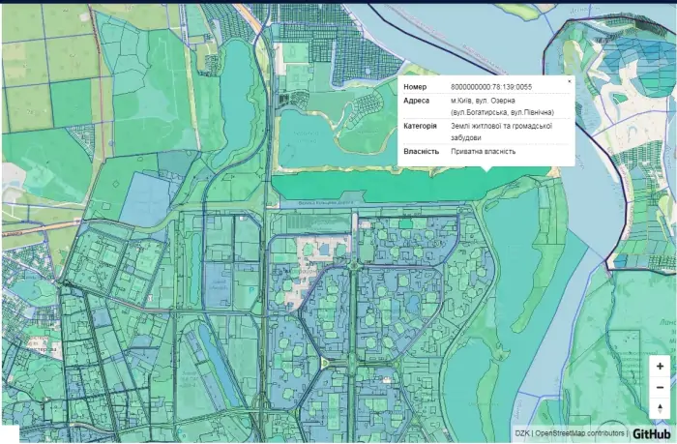Close the parcel info popup
This screenshot has height=444, width=677.
[x=569, y=81]
